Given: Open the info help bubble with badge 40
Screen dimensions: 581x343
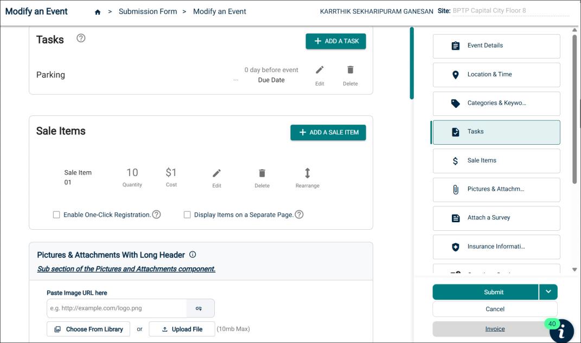Looking at the screenshot, I should pos(561,331).
